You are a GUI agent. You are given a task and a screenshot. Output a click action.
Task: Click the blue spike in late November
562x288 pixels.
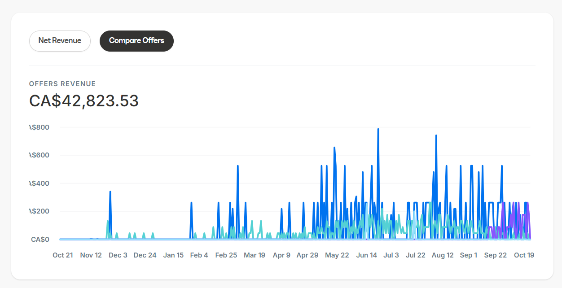[110, 193]
